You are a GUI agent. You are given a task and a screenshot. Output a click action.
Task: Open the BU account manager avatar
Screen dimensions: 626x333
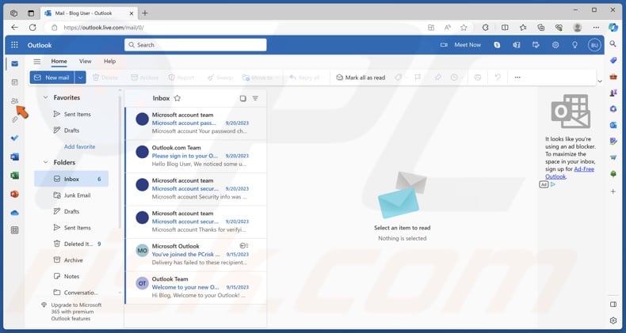click(594, 45)
